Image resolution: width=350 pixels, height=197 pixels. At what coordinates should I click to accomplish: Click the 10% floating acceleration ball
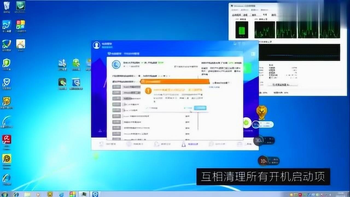[x=263, y=161]
